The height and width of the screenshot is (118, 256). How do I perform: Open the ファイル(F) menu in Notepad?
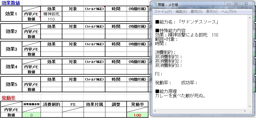pyautogui.click(x=163, y=12)
